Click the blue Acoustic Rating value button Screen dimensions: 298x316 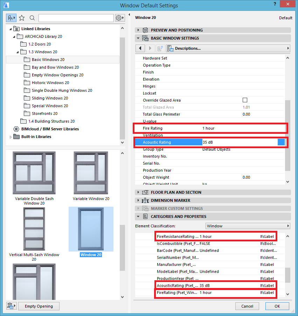tap(281, 142)
